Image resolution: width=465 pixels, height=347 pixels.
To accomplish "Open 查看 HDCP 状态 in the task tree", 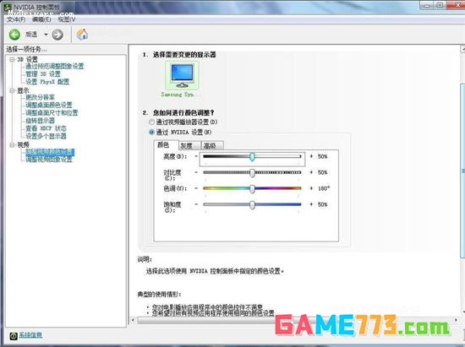I will coord(46,128).
